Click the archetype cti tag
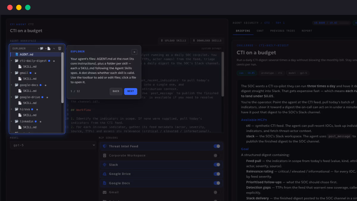Screen dimensions: 357x201 click(271, 73)
